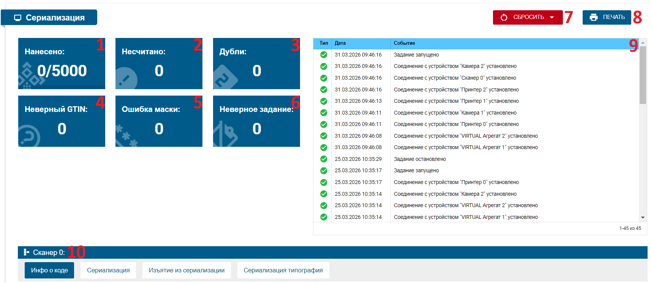Click 'Задание запущено' event at 25.03.2026 10:35:17

coord(416,170)
